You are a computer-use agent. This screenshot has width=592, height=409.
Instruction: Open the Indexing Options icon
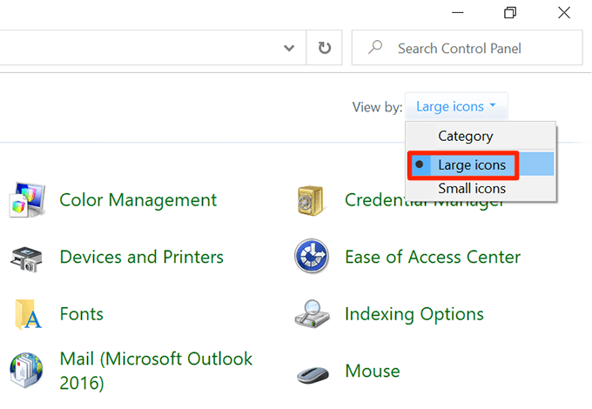[x=311, y=314]
